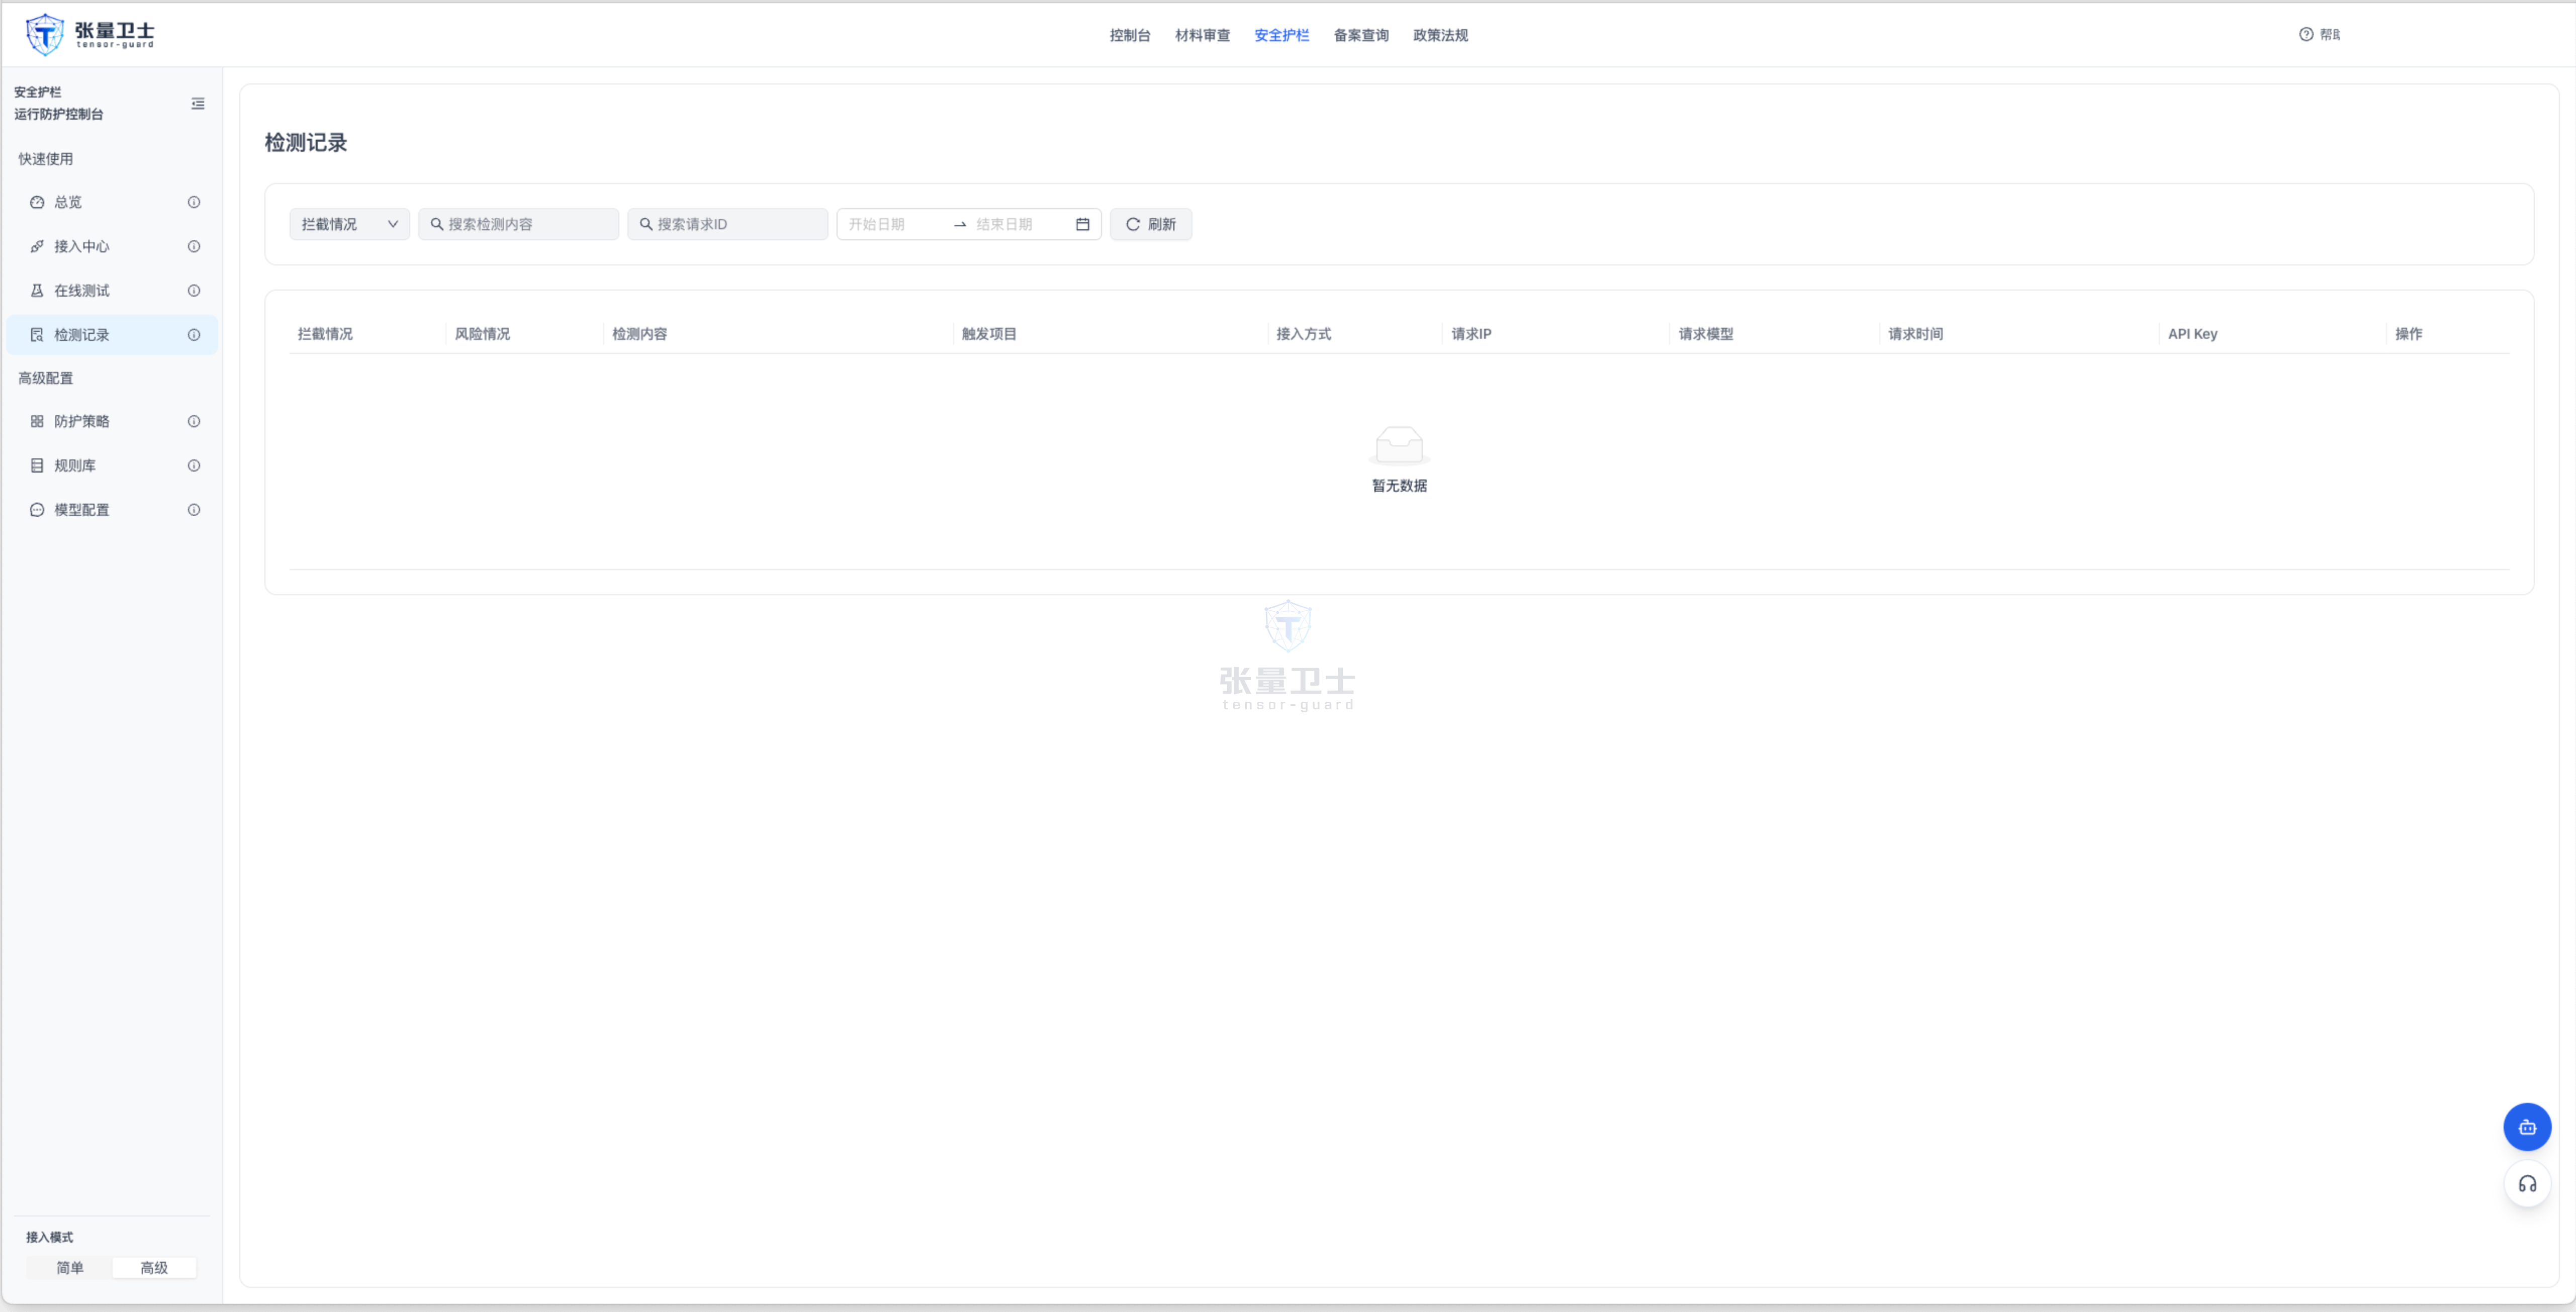This screenshot has width=2576, height=1312.
Task: Go to 规则库 in sidebar
Action: (x=112, y=465)
